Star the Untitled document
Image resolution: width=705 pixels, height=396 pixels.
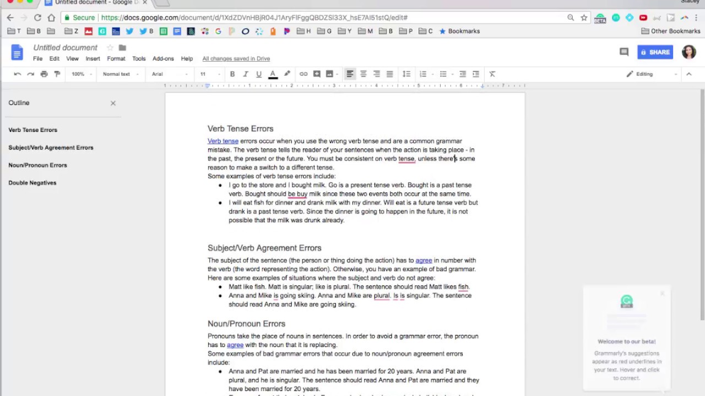coord(110,48)
